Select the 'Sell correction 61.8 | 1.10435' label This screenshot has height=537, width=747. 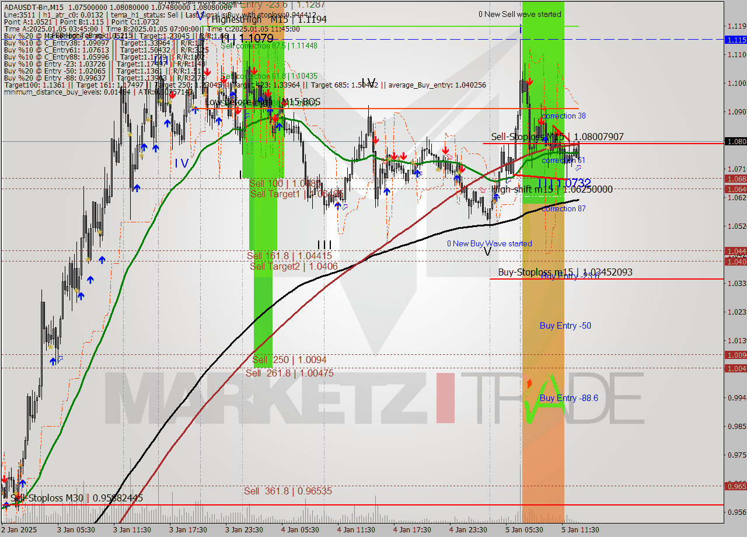click(x=269, y=76)
